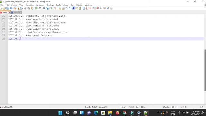The width and height of the screenshot is (206, 116).
Task: Click the www.youtube.com entry on line 28
Action: tap(39, 35)
